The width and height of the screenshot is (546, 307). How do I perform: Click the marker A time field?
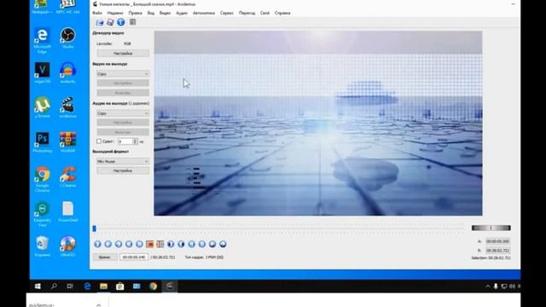[x=497, y=241]
